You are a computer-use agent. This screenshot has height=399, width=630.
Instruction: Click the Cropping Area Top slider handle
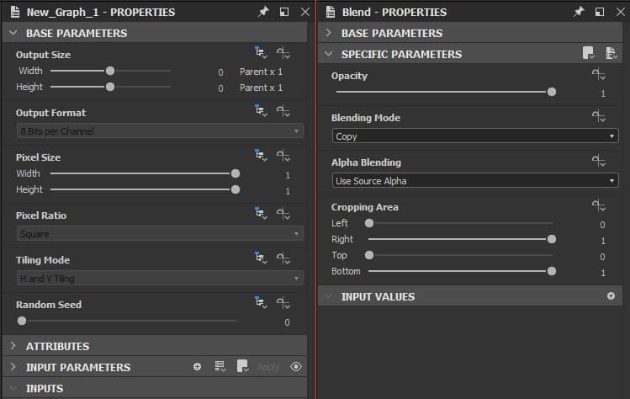point(369,255)
